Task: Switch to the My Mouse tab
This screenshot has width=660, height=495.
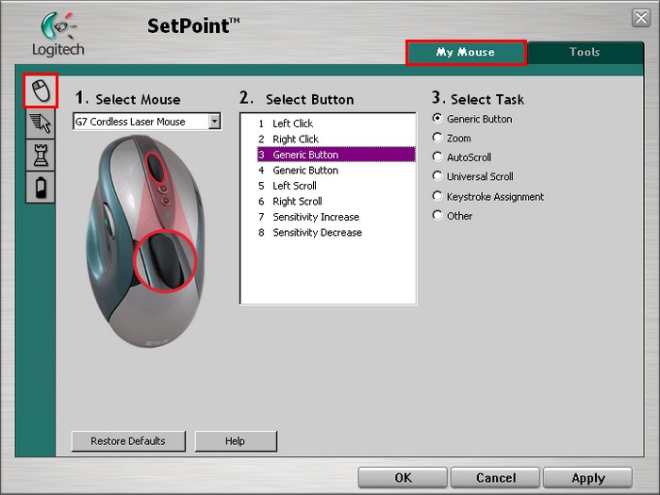Action: coord(466,52)
